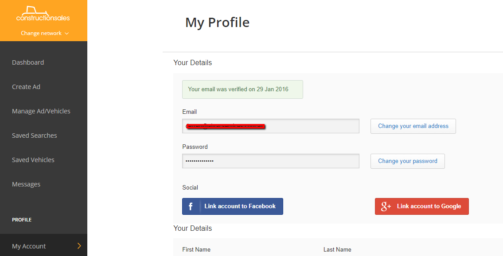Open the Dashboard menu item
The width and height of the screenshot is (503, 256).
point(28,62)
